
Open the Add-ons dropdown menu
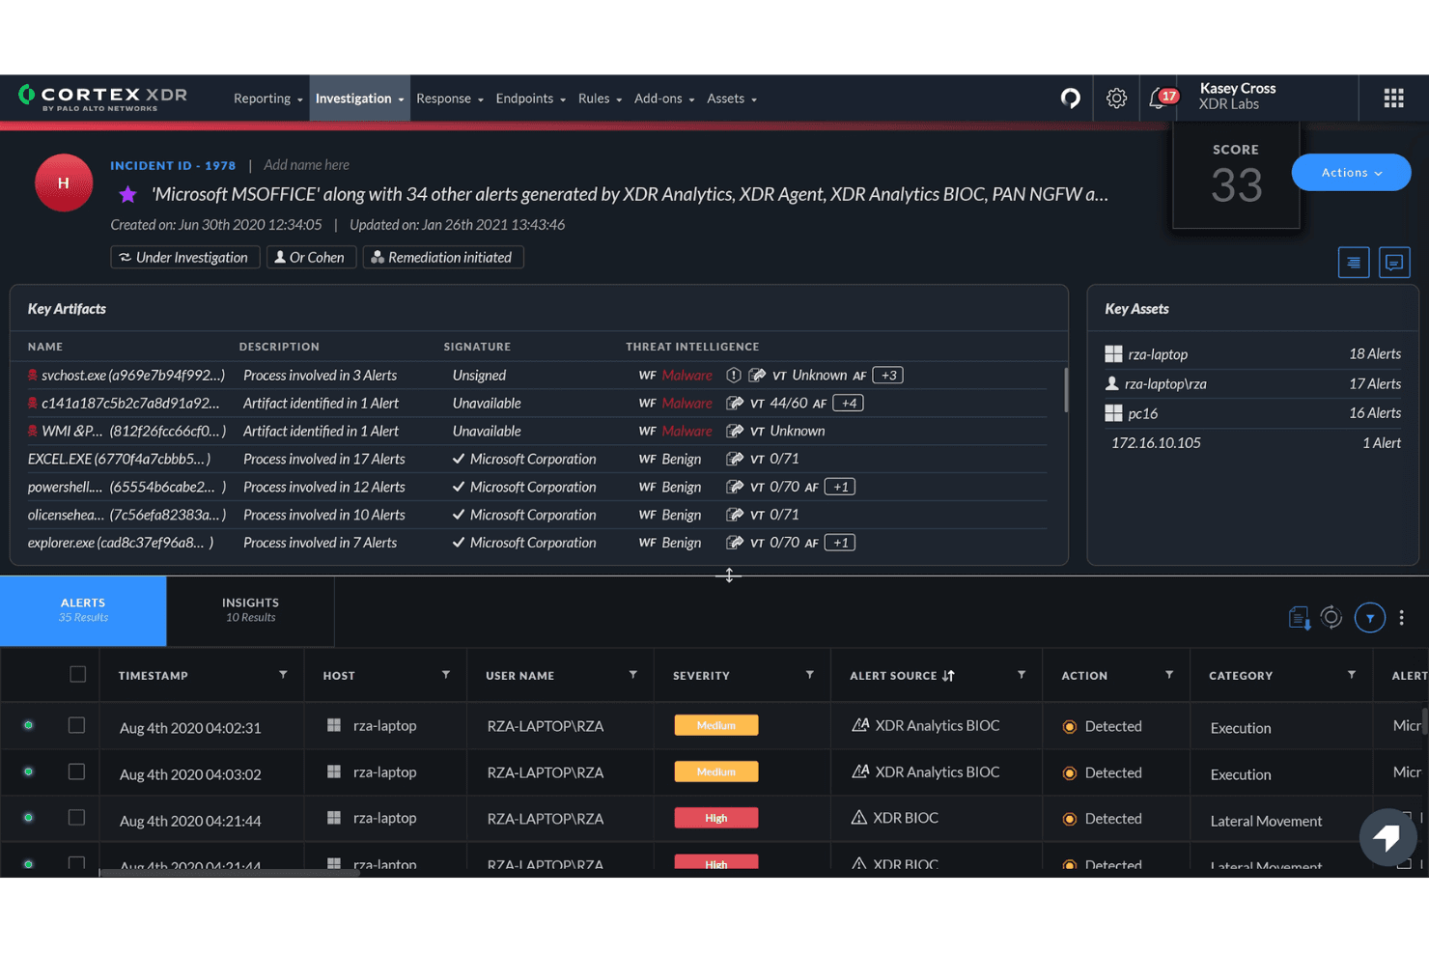click(x=664, y=98)
